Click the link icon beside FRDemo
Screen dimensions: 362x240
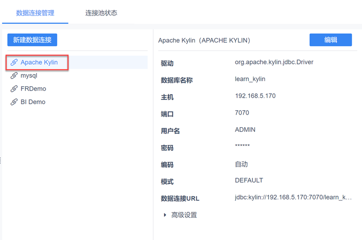pyautogui.click(x=14, y=89)
